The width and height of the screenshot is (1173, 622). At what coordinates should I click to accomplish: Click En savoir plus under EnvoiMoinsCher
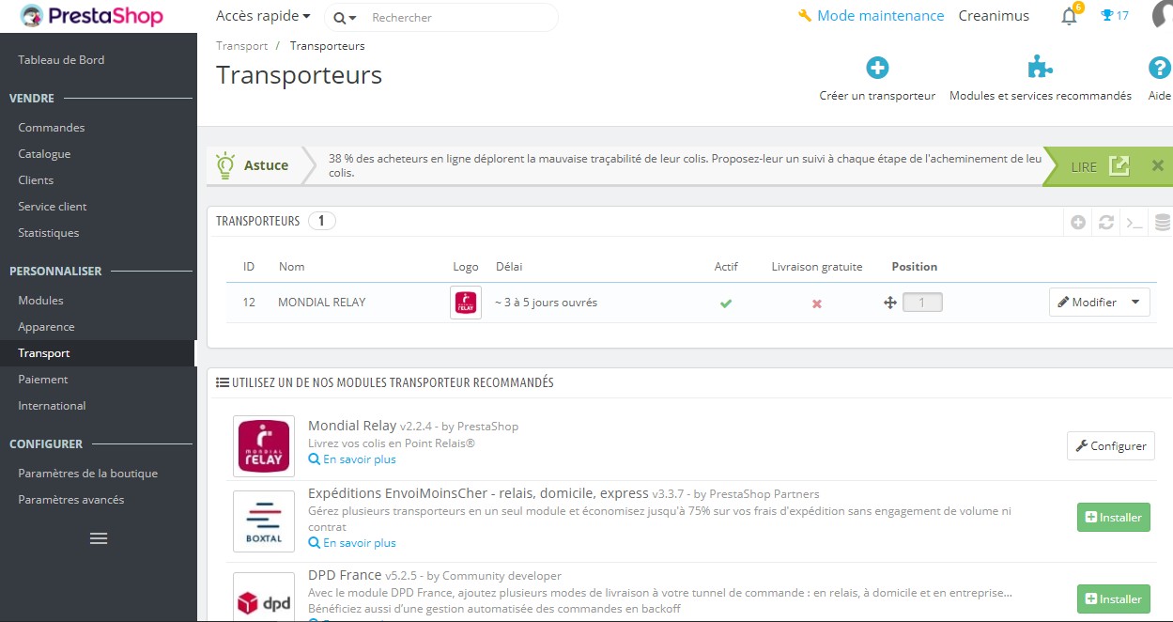352,543
